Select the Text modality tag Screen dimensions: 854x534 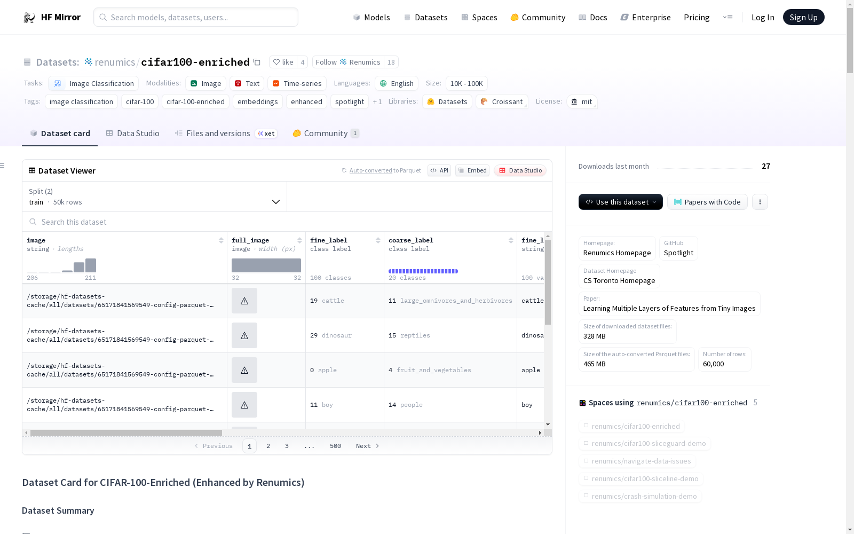pyautogui.click(x=247, y=83)
